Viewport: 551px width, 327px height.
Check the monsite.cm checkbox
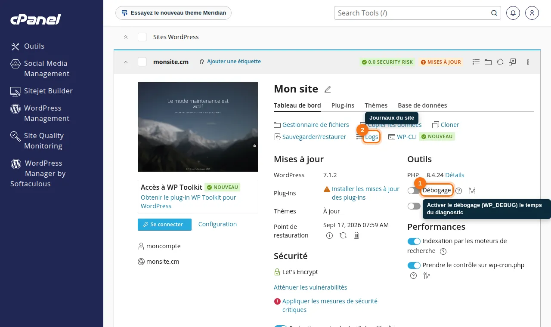tap(142, 62)
